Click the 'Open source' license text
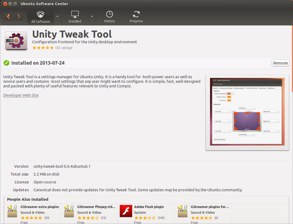 (45, 182)
